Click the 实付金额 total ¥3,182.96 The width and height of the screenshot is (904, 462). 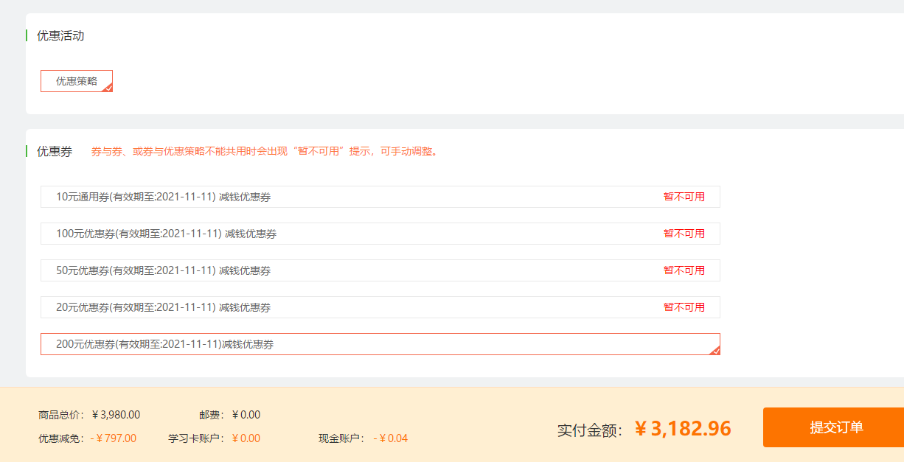coord(682,429)
